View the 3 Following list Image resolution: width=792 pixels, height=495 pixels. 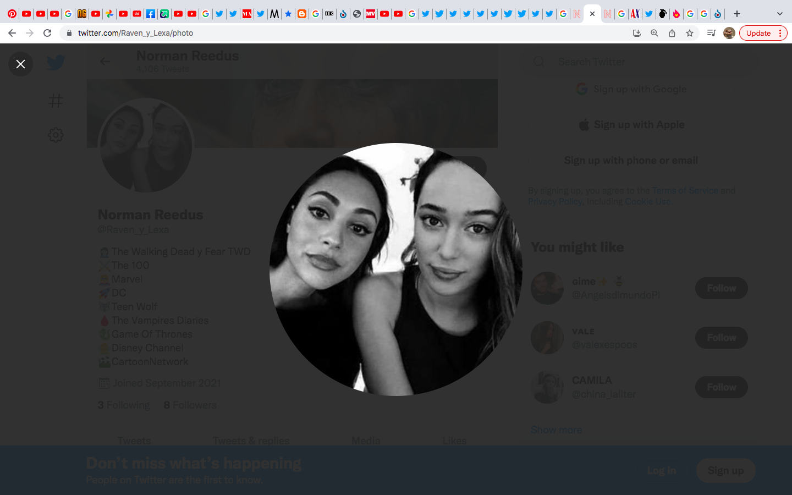tap(124, 405)
